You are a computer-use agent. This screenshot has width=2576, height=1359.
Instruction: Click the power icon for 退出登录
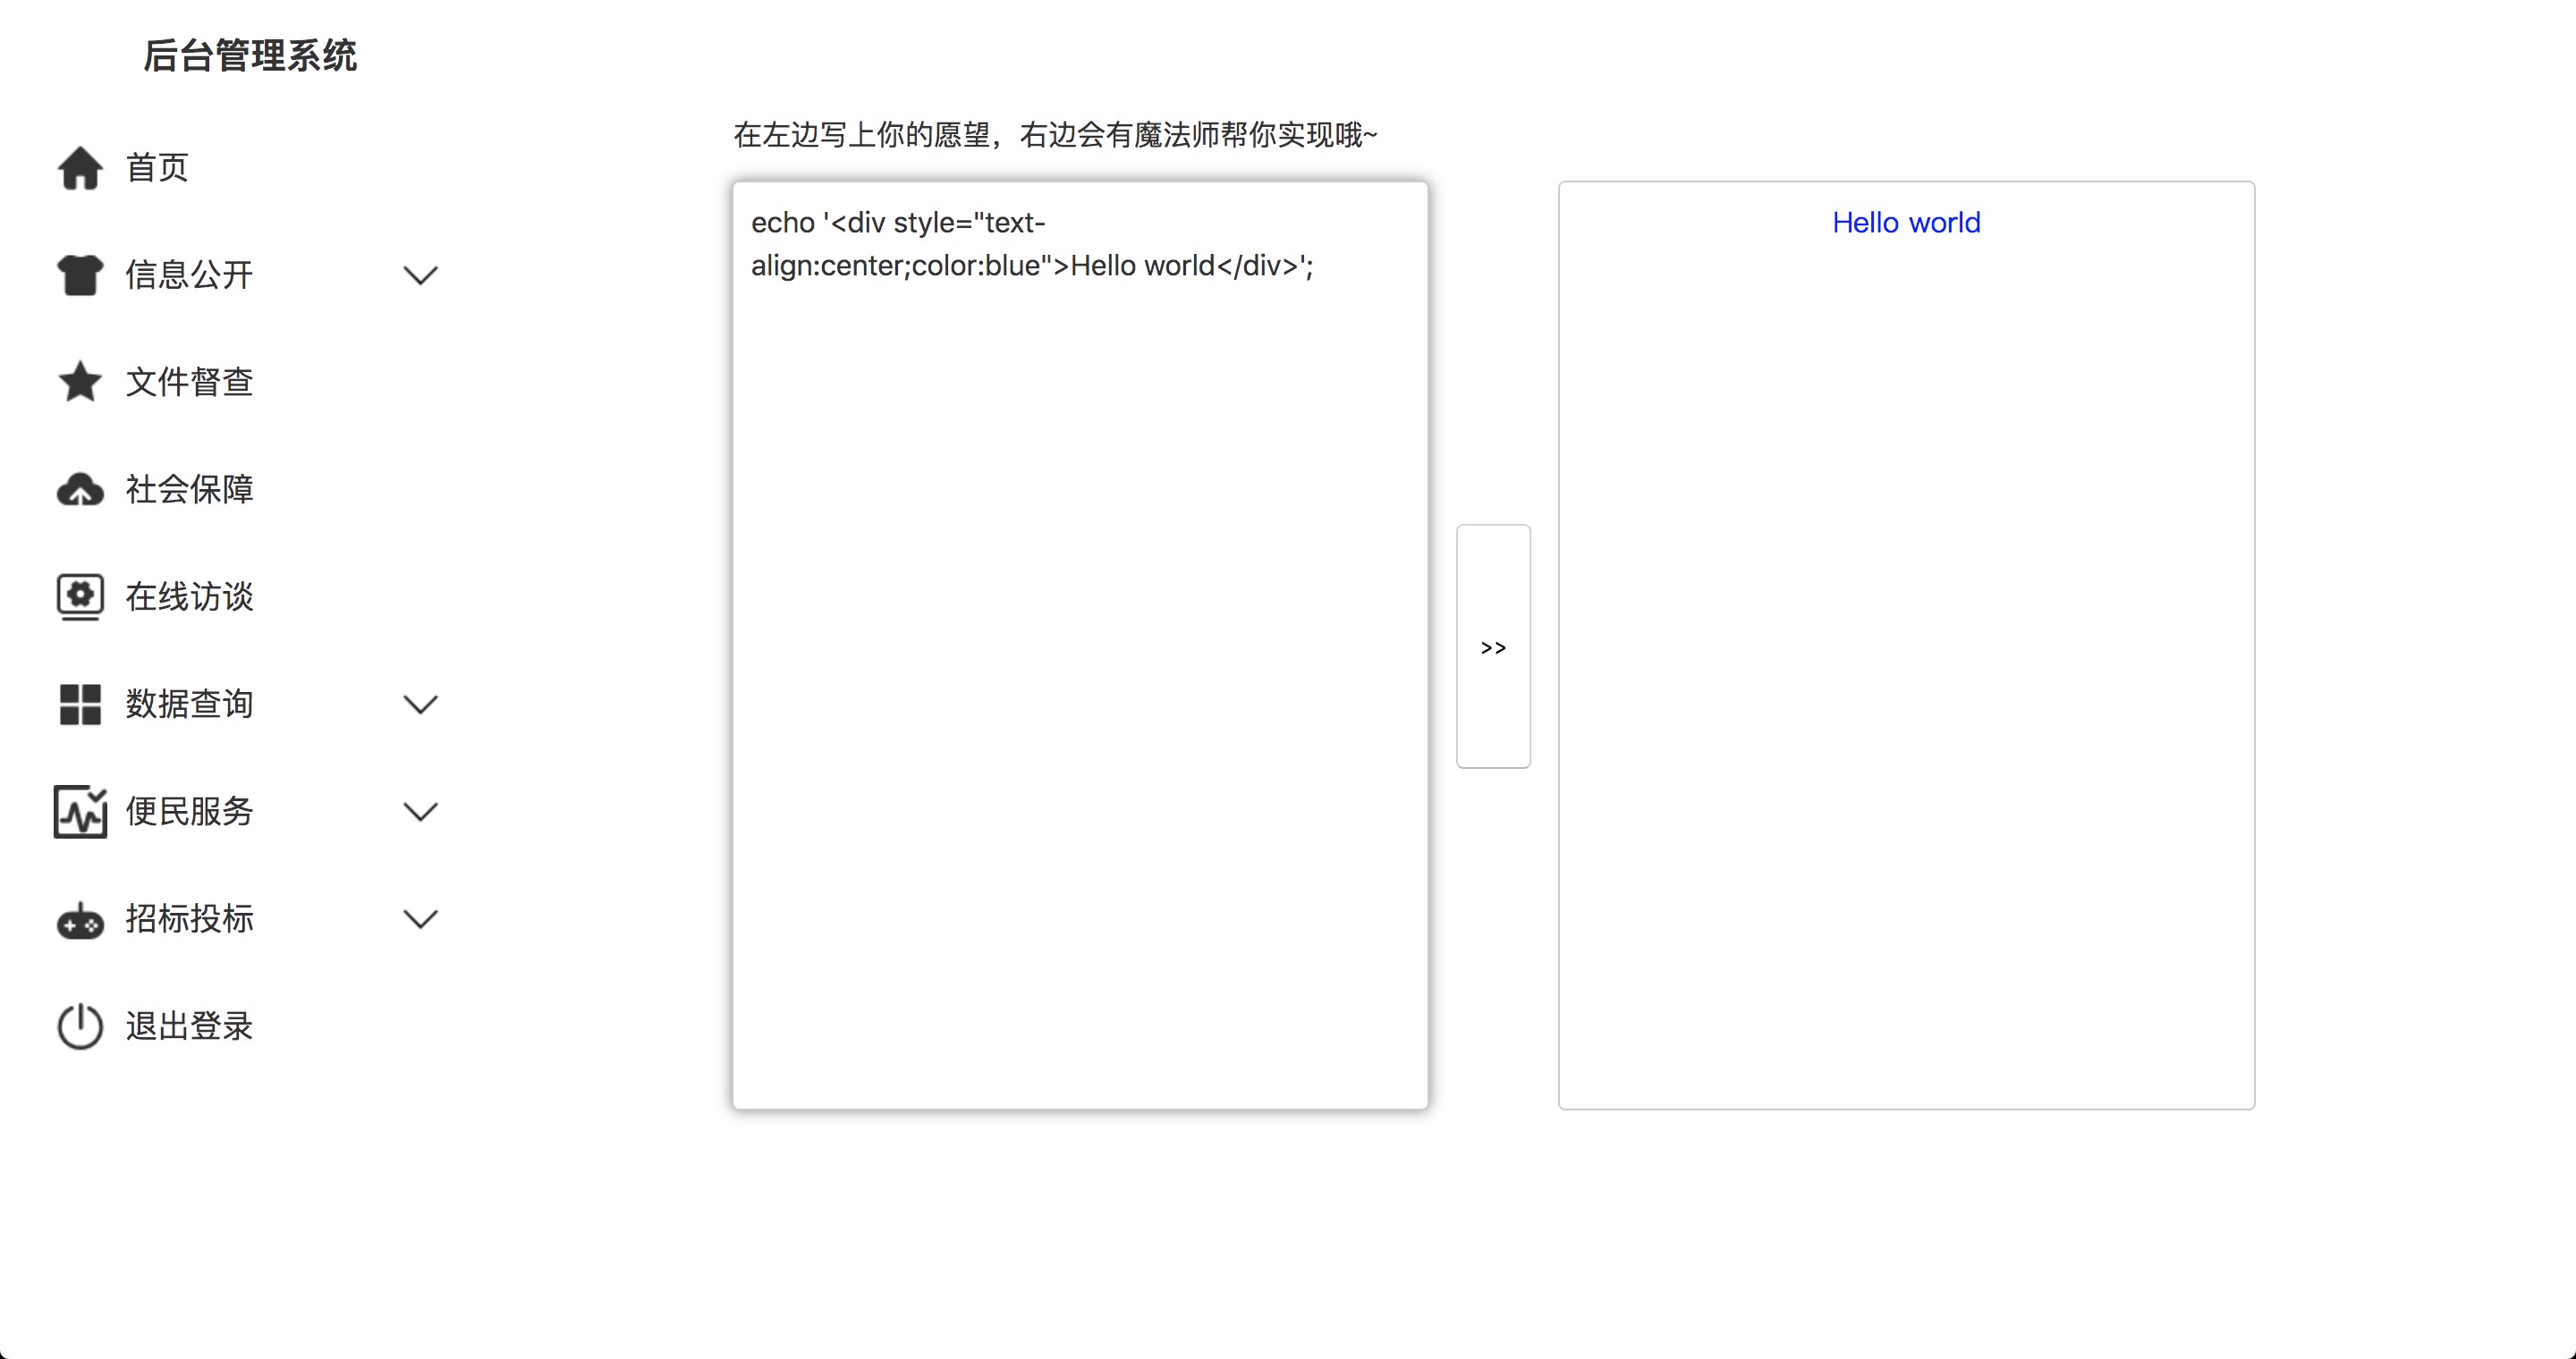tap(80, 1026)
